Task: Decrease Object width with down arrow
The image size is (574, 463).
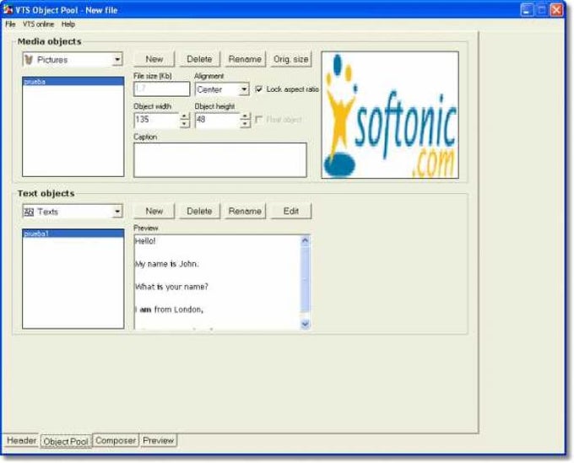Action: tap(185, 124)
